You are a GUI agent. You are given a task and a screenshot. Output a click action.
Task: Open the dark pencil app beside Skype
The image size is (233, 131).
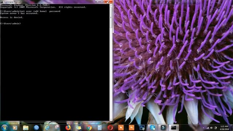tap(163, 128)
